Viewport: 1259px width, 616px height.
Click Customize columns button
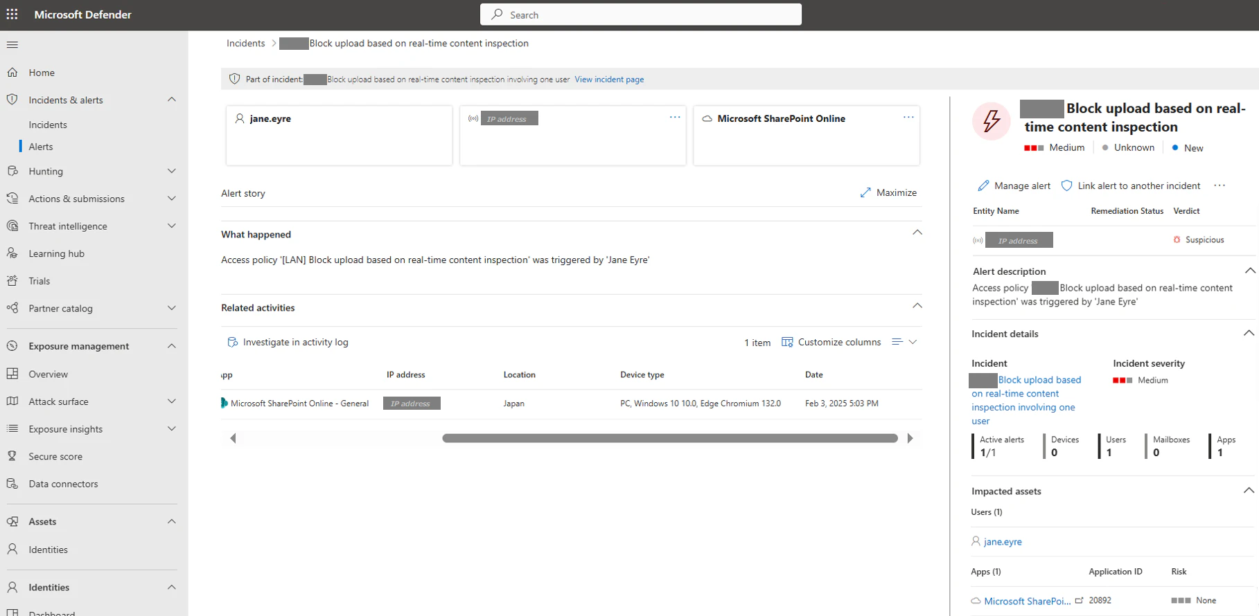tap(831, 342)
